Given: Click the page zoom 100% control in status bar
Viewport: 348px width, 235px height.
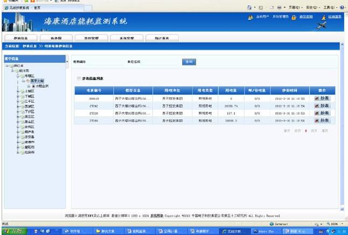Looking at the screenshot, I should (x=333, y=224).
